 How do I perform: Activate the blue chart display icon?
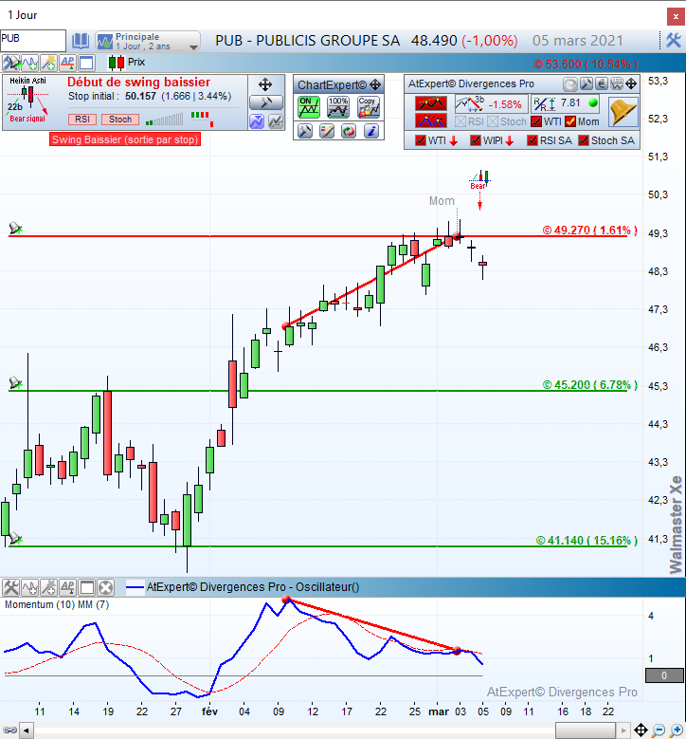click(x=257, y=121)
